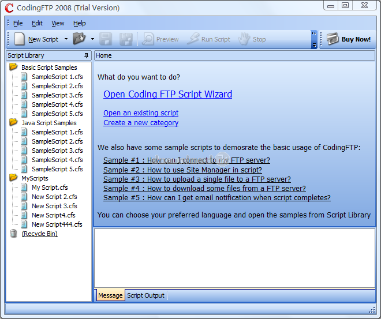Open Sample #4 download files link

point(204,189)
